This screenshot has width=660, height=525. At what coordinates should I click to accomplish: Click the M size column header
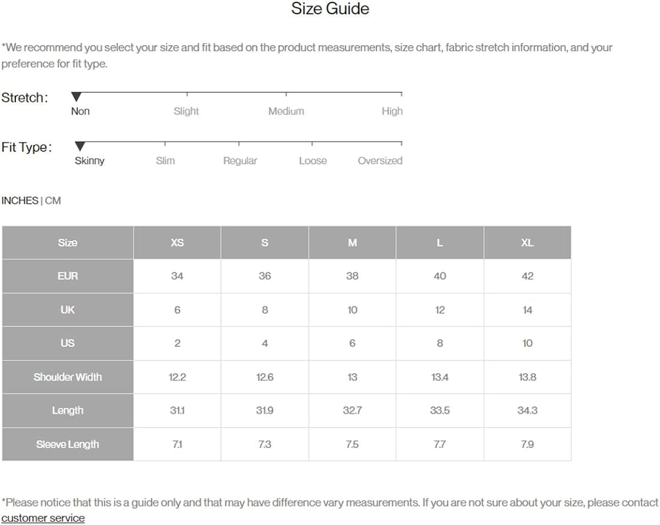tap(352, 242)
